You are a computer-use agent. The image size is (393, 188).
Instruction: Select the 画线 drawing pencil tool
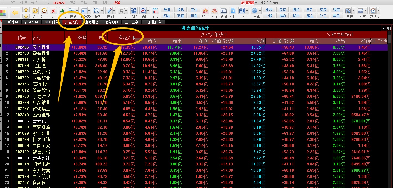(x=109, y=10)
